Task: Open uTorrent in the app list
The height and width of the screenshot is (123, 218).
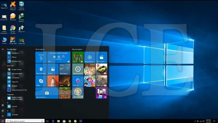Action: click(12, 106)
